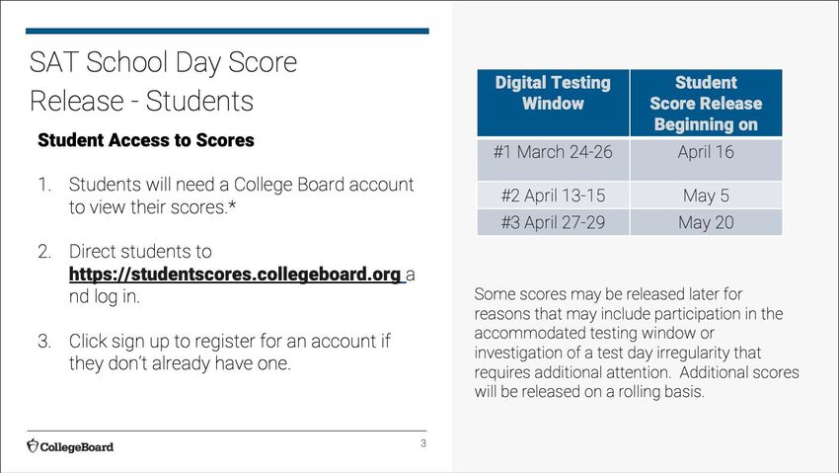Click the Direct students to list item
This screenshot has width=839, height=473.
tap(226, 274)
